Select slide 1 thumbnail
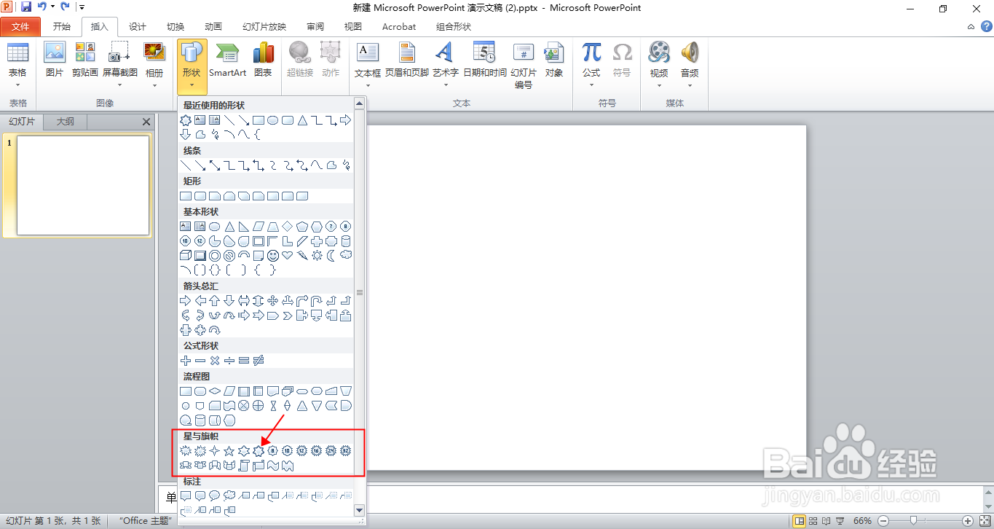The image size is (994, 529). click(83, 186)
